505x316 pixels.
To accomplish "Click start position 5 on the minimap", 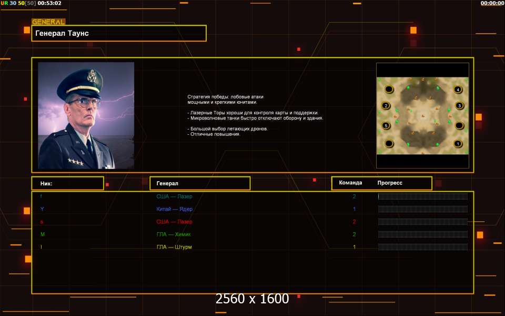I will 386,125.
